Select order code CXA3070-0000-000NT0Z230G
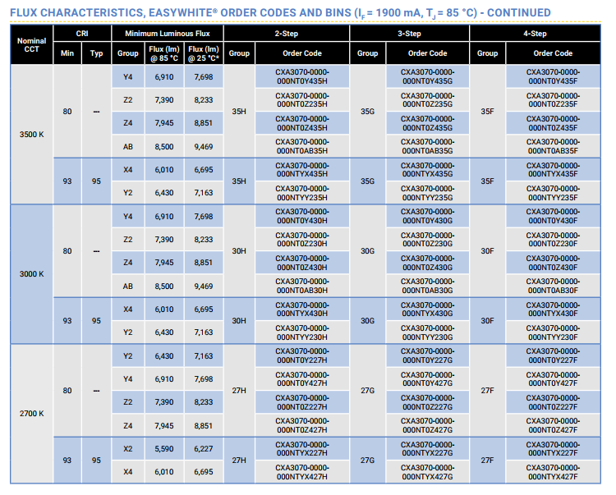Screen dimensions: 616x495 [427, 239]
